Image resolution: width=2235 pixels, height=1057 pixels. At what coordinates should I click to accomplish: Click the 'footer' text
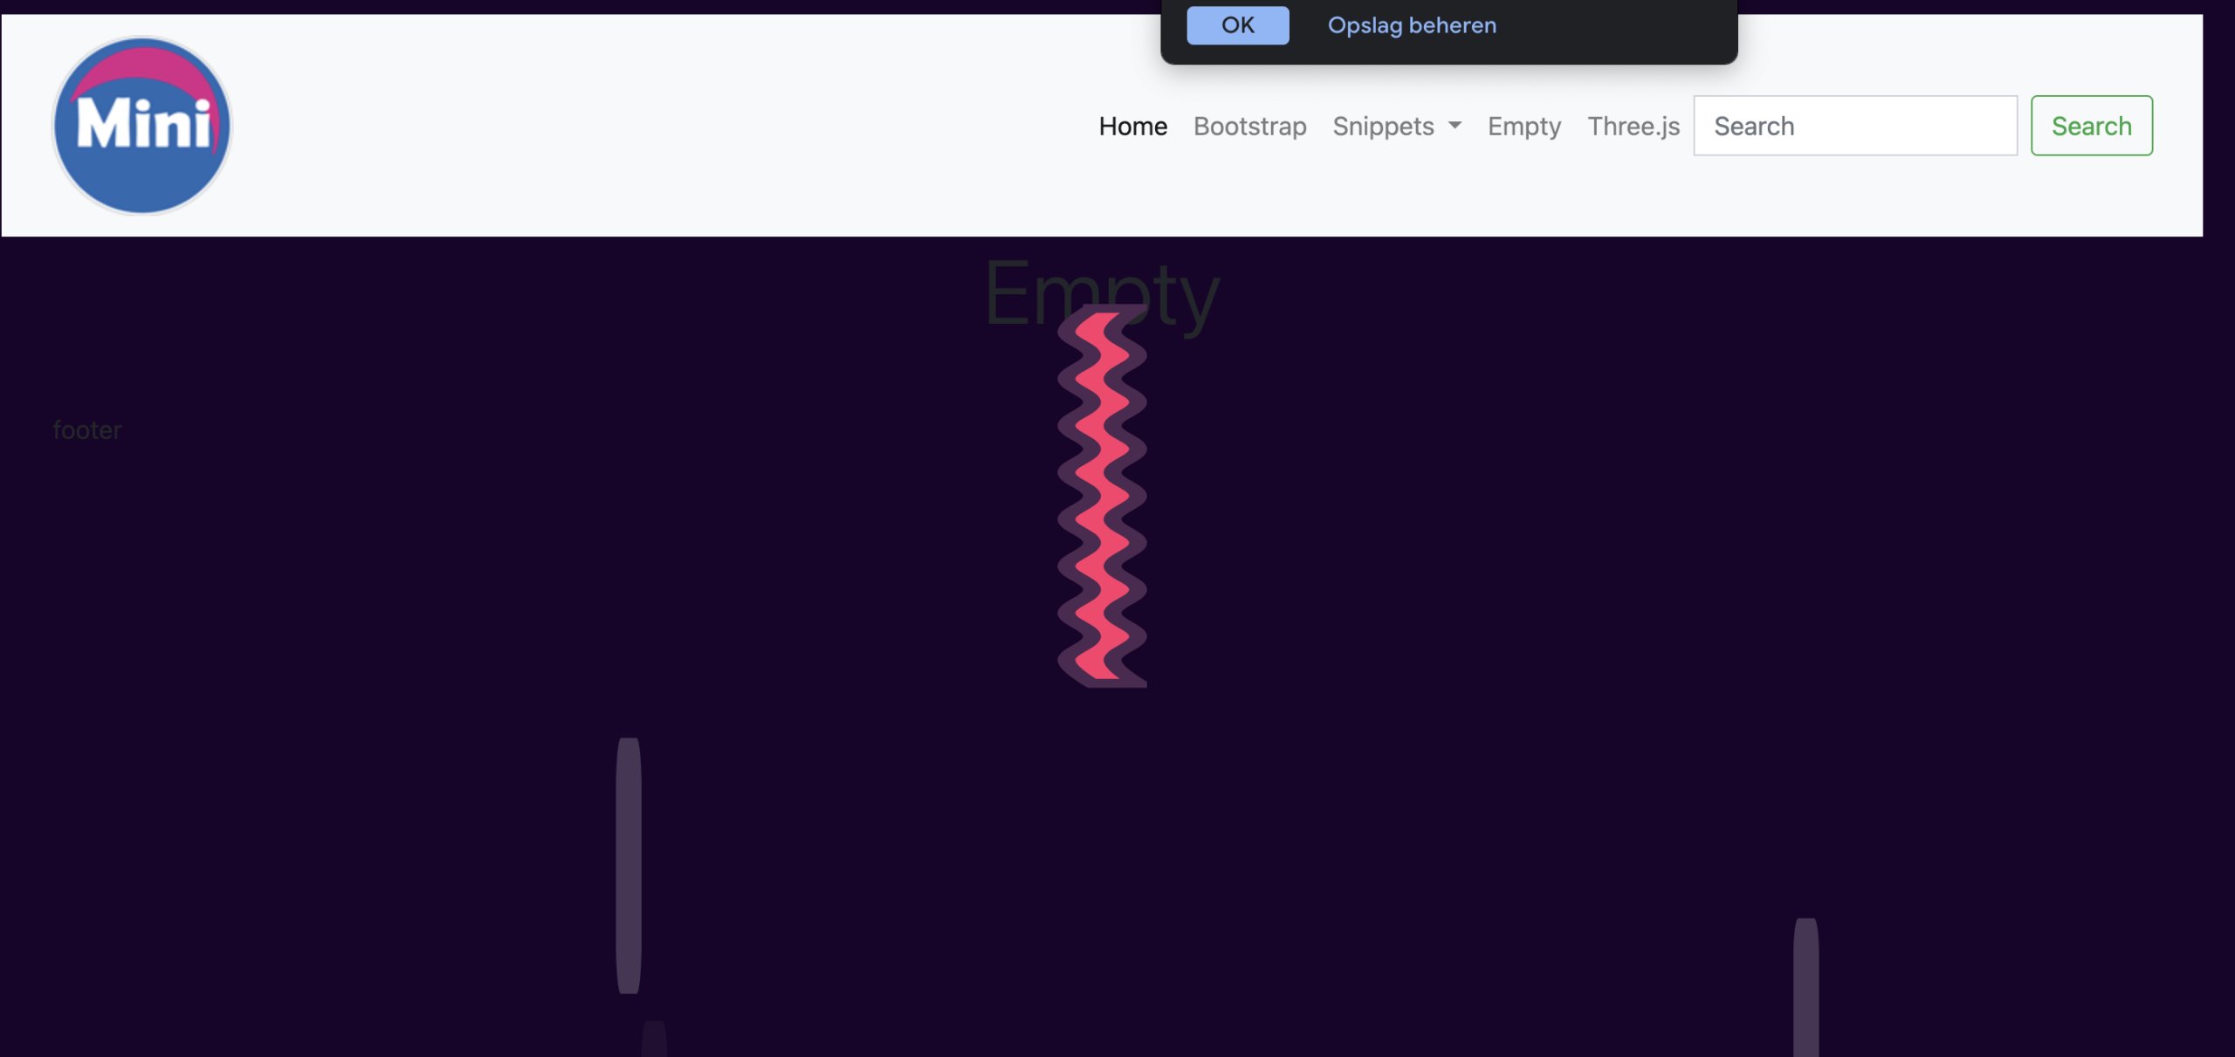(x=87, y=430)
